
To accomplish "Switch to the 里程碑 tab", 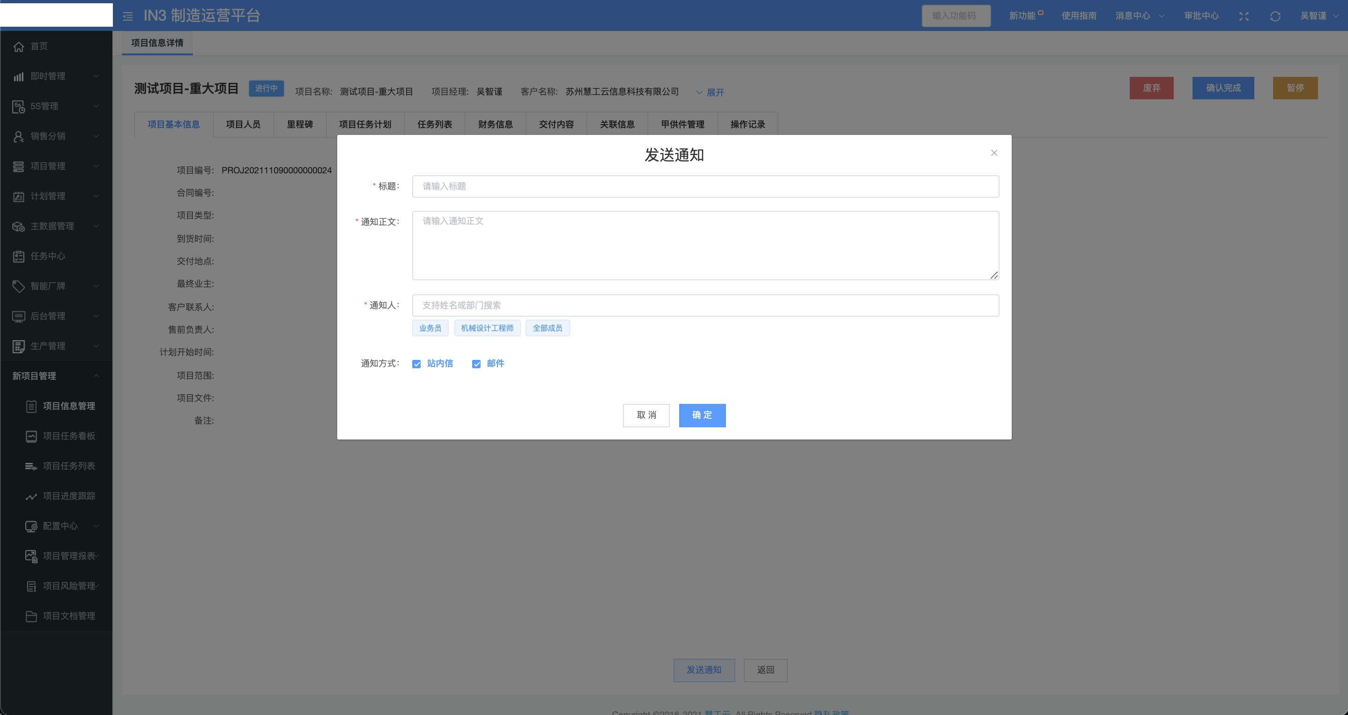I will (x=300, y=125).
